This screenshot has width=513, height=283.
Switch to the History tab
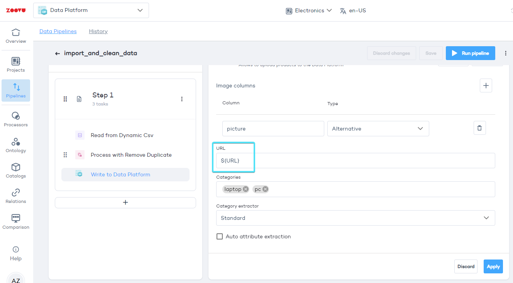98,31
